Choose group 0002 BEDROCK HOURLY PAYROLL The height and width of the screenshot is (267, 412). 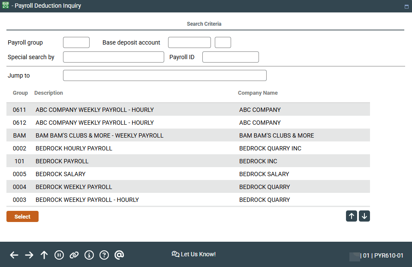[74, 148]
